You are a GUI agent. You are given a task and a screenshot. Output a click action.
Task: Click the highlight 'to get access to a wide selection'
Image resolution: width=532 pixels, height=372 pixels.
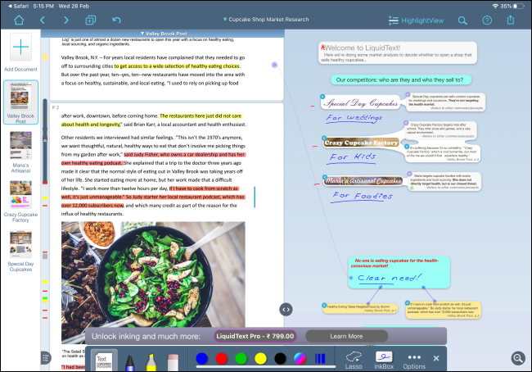pyautogui.click(x=177, y=66)
